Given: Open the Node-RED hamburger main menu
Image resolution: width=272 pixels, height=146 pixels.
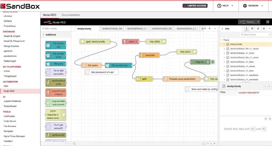Looking at the screenshot, I should pyautogui.click(x=268, y=22).
